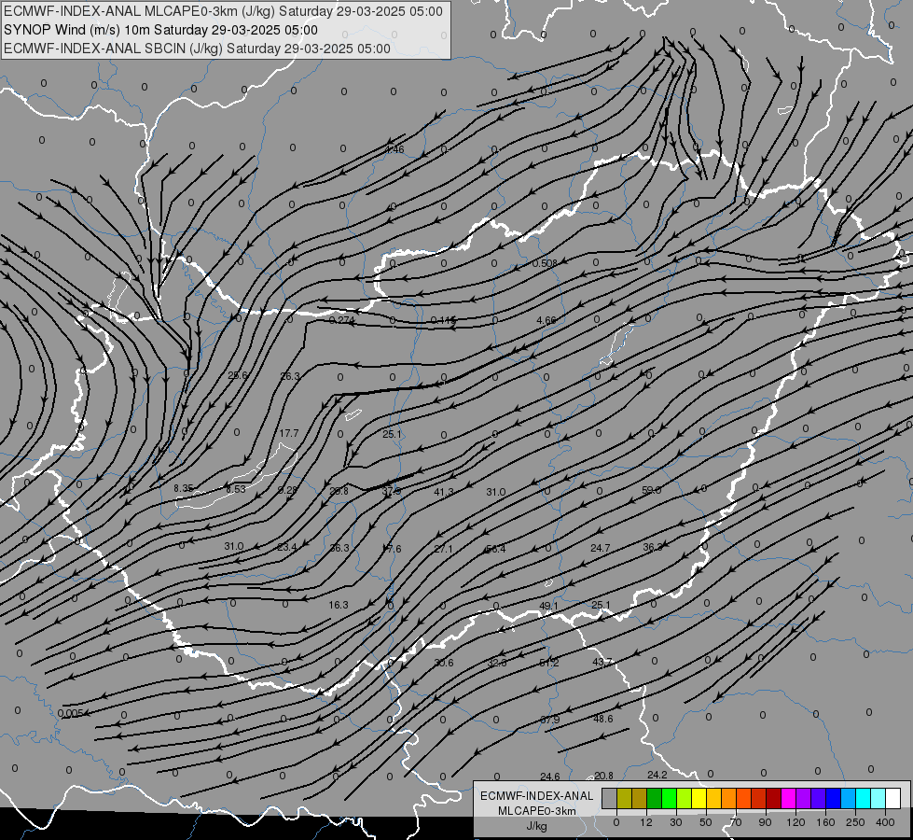Click legend tick label 50
This screenshot has height=840, width=913.
point(706,822)
